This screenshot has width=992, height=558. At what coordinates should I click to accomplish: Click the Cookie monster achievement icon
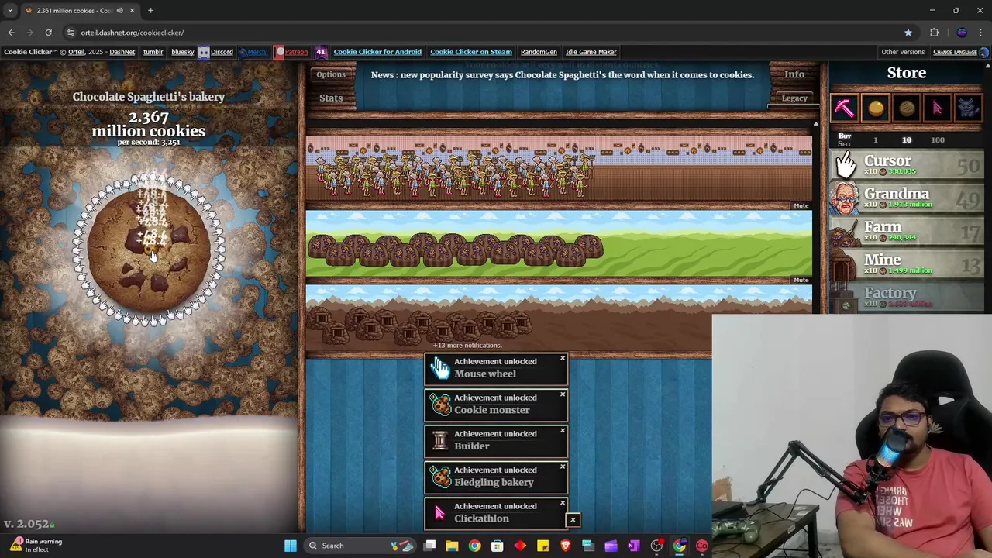tap(440, 404)
